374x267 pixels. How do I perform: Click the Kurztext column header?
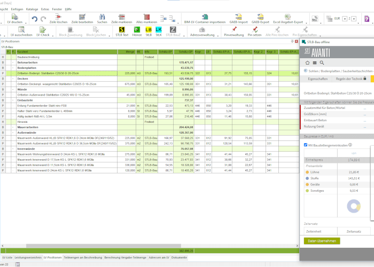(x=67, y=52)
